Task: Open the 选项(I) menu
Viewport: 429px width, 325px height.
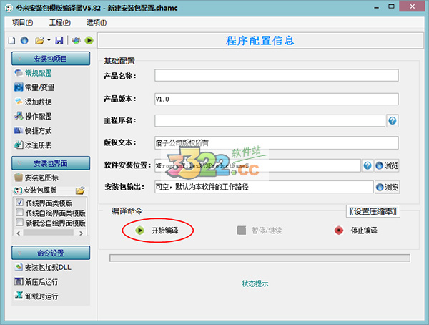Action: (x=97, y=22)
